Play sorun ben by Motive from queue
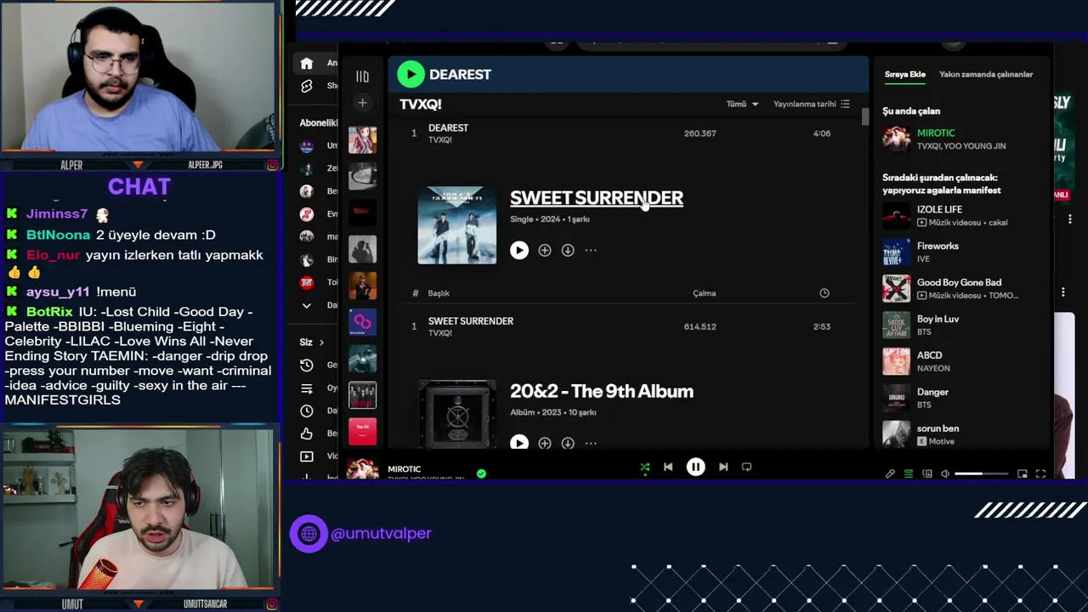The height and width of the screenshot is (612, 1088). coord(960,434)
